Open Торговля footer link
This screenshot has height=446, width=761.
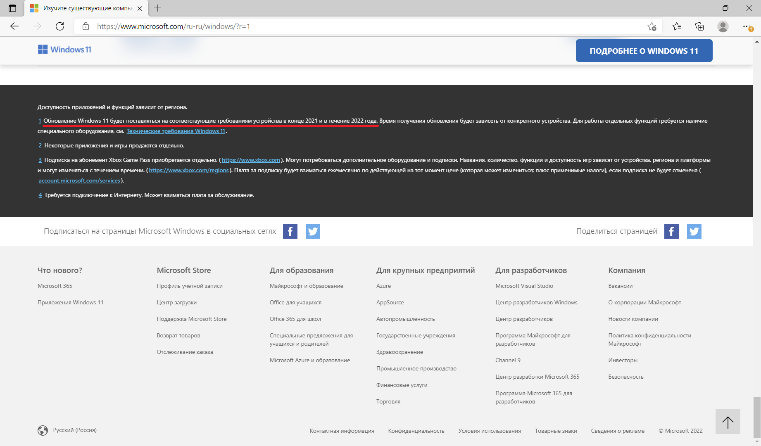click(388, 401)
